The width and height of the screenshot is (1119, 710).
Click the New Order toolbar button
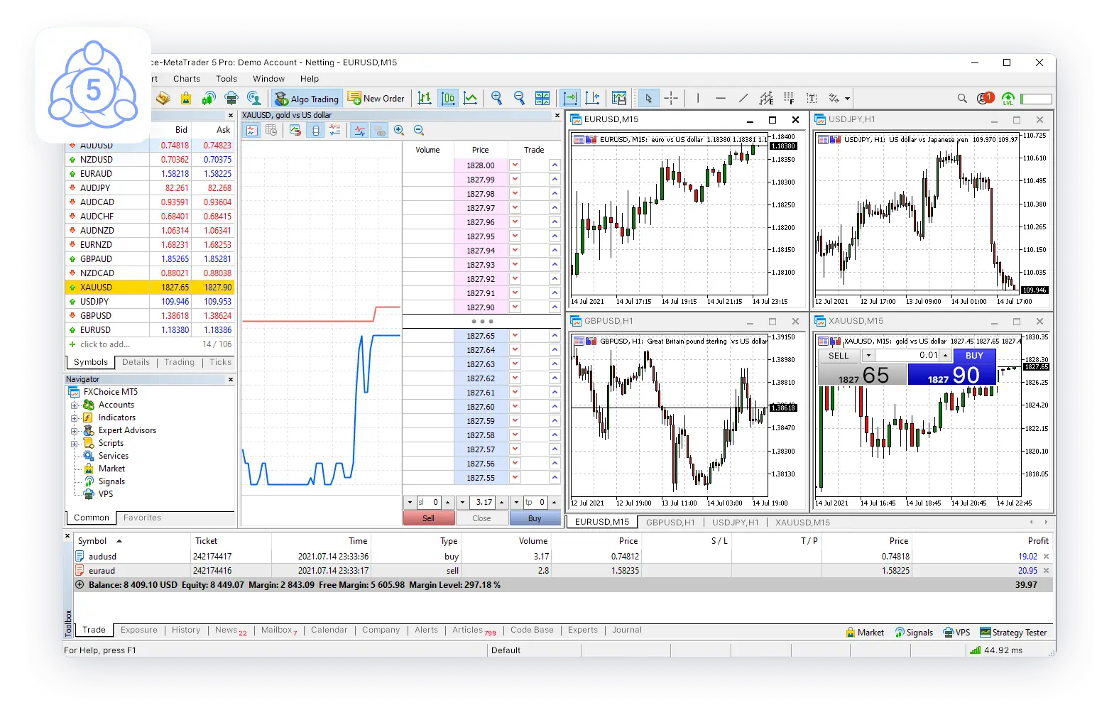pyautogui.click(x=376, y=99)
